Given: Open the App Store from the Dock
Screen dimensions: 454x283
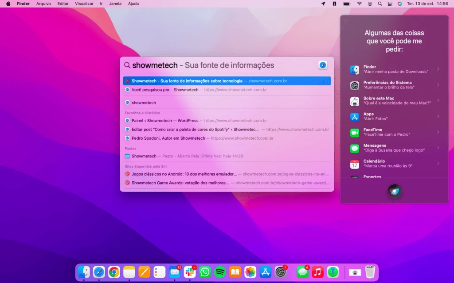Looking at the screenshot, I should [265, 273].
